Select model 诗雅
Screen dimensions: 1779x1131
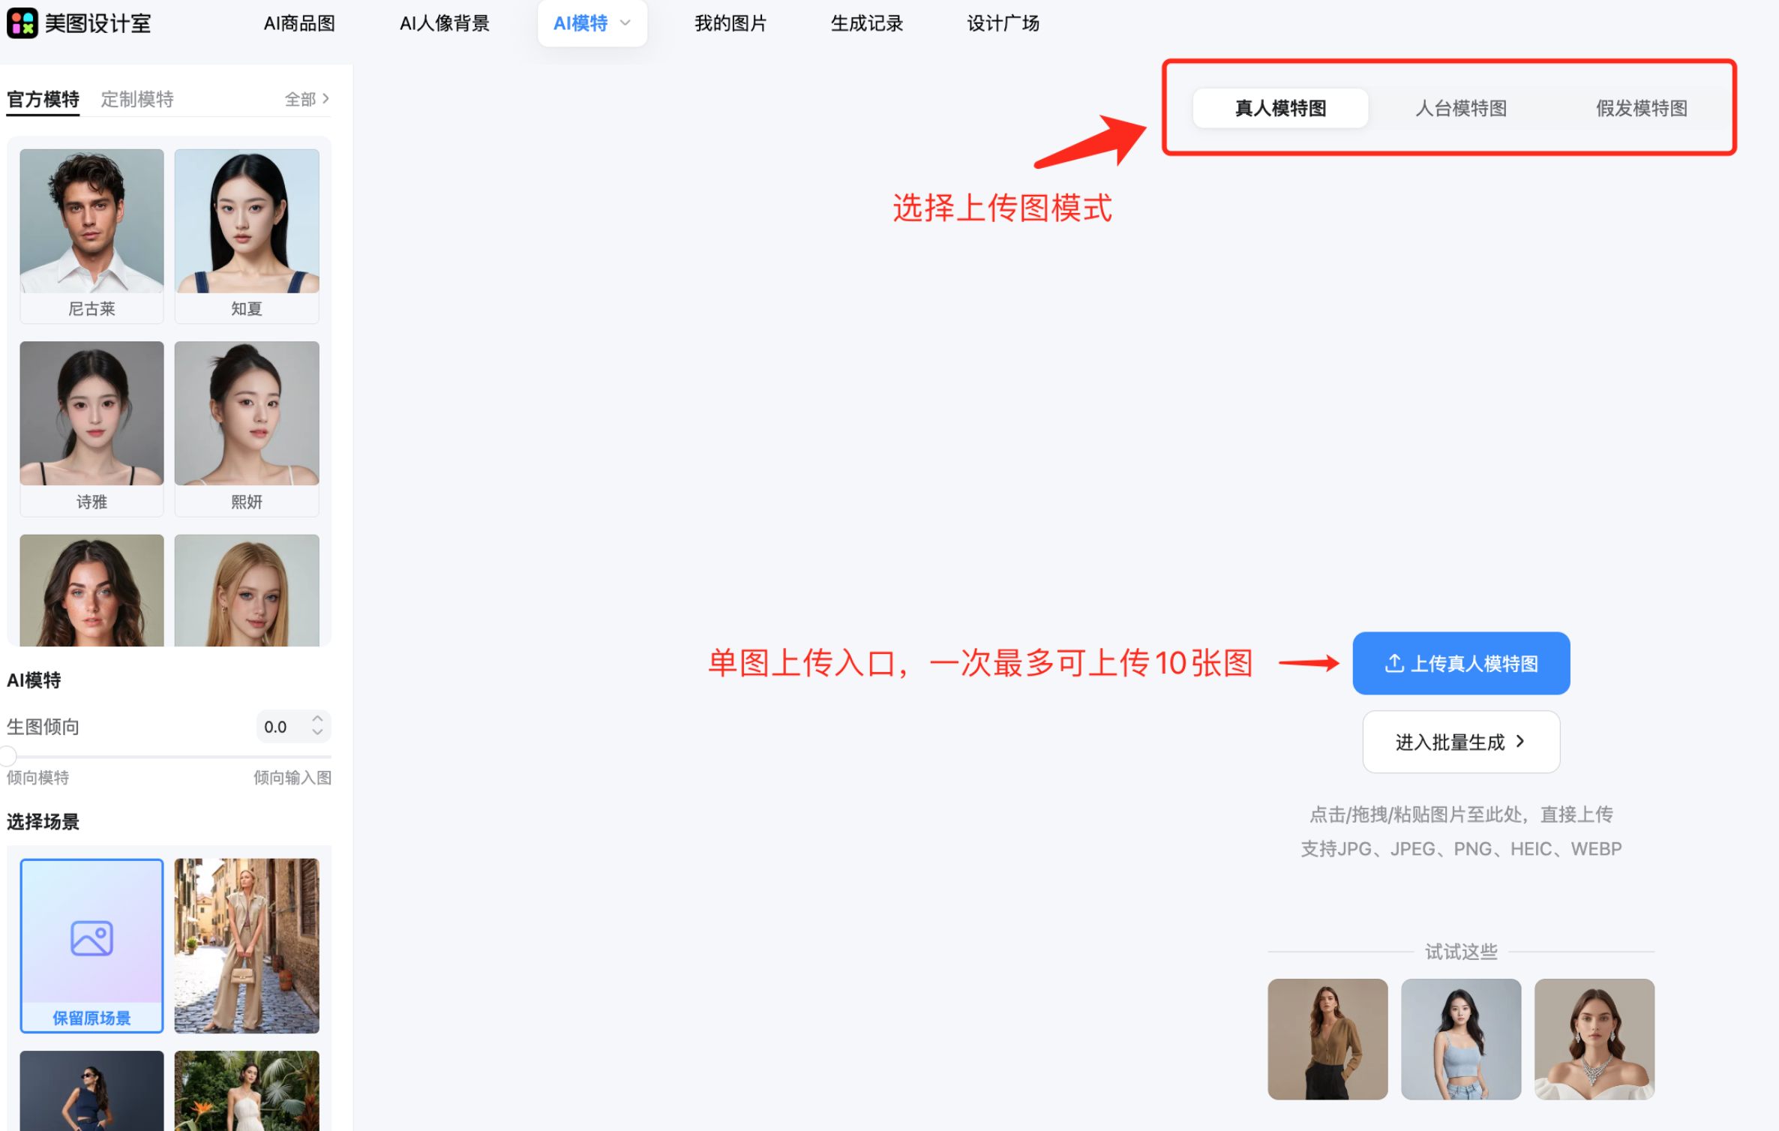(91, 428)
